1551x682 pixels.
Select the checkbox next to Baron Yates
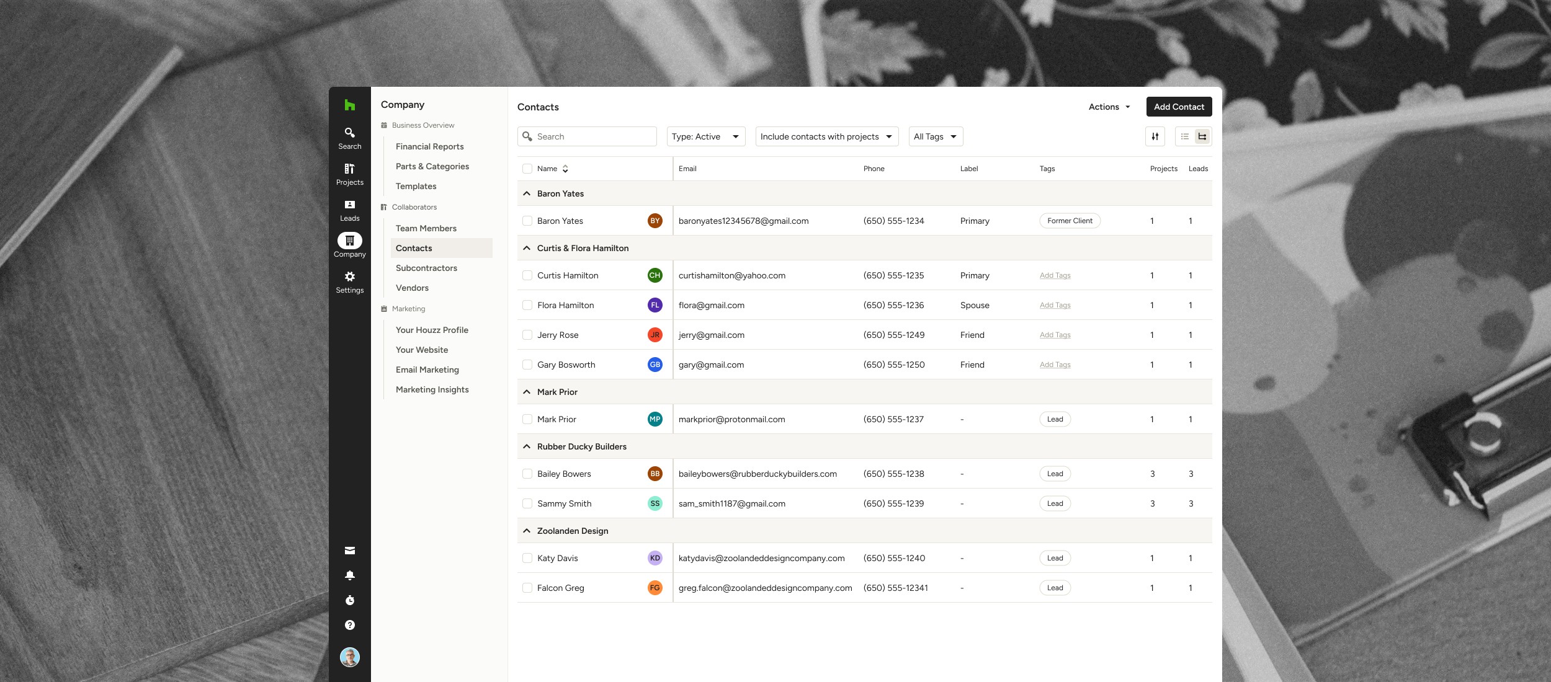coord(527,221)
